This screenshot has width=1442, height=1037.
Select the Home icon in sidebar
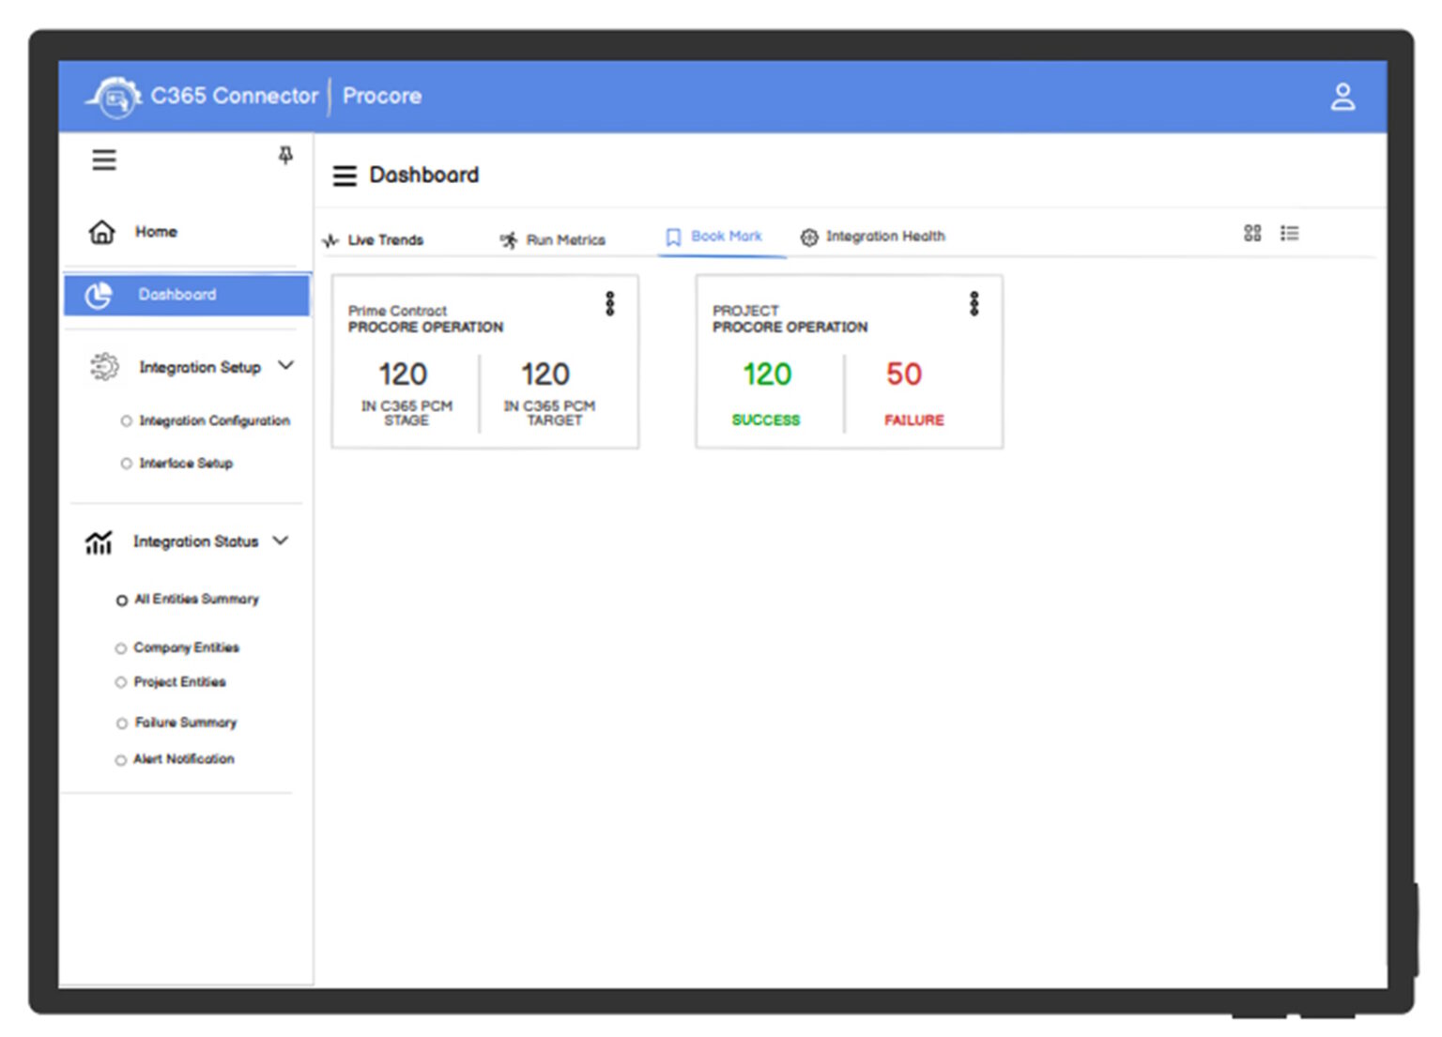pyautogui.click(x=102, y=232)
